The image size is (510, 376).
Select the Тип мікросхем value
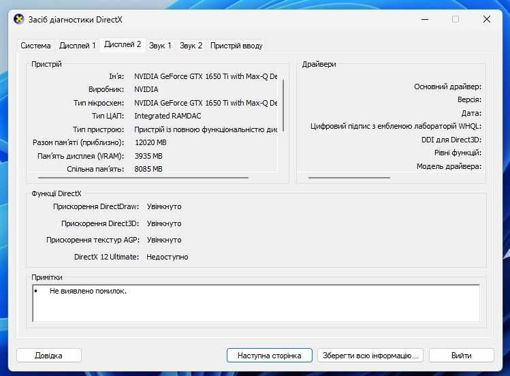206,103
